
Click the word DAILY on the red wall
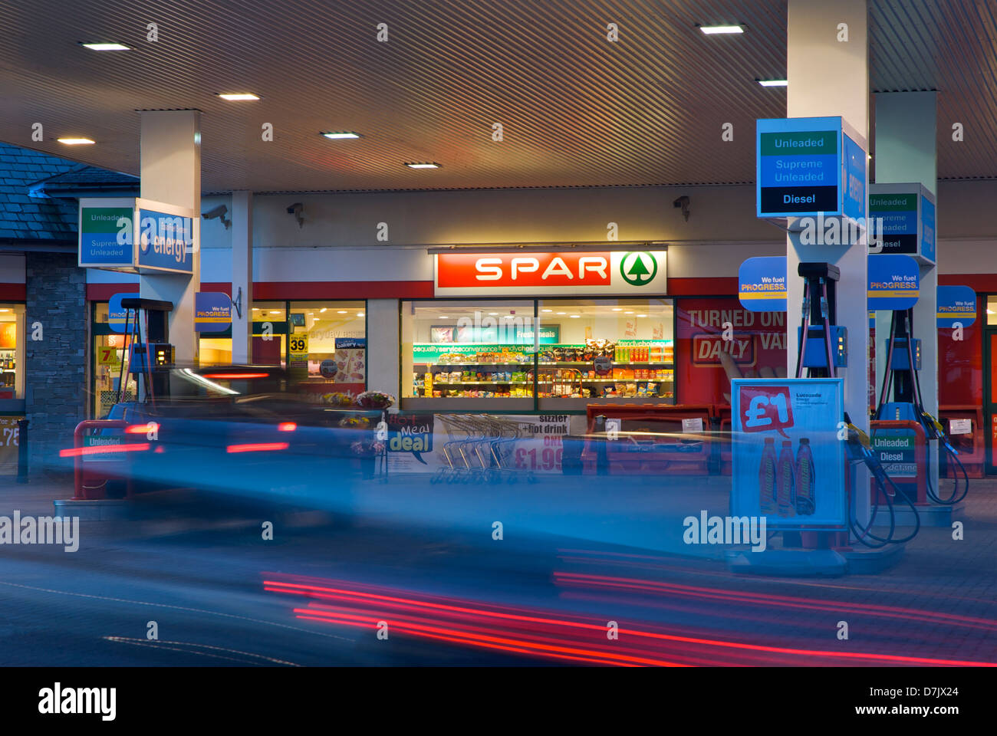click(x=722, y=350)
